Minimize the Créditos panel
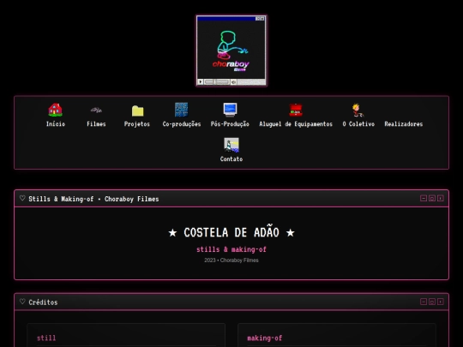Image resolution: width=463 pixels, height=347 pixels. click(x=424, y=302)
